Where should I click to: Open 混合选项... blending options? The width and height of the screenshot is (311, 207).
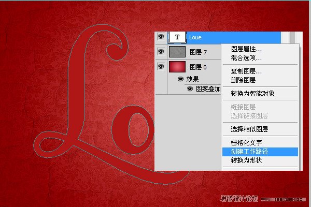coord(246,57)
